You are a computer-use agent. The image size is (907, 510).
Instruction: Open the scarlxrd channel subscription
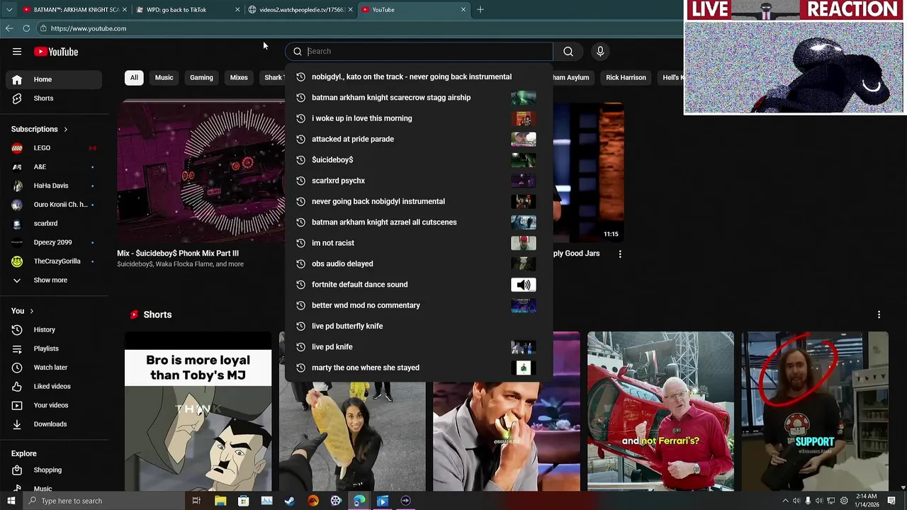pyautogui.click(x=54, y=223)
